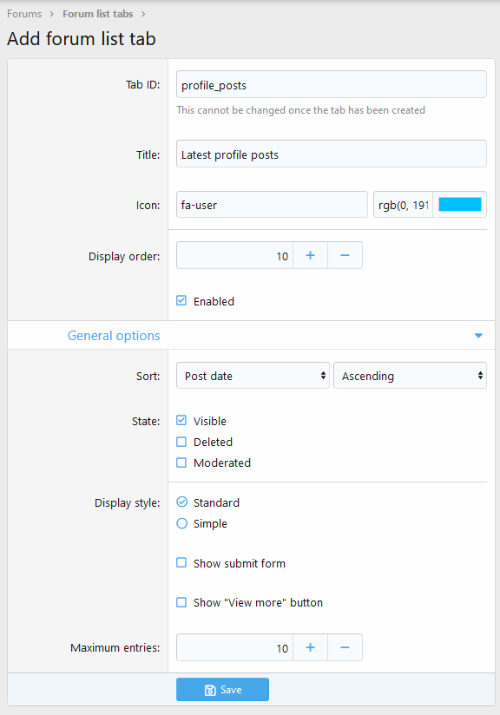
Task: Open the blue icon color swatch
Action: (460, 204)
